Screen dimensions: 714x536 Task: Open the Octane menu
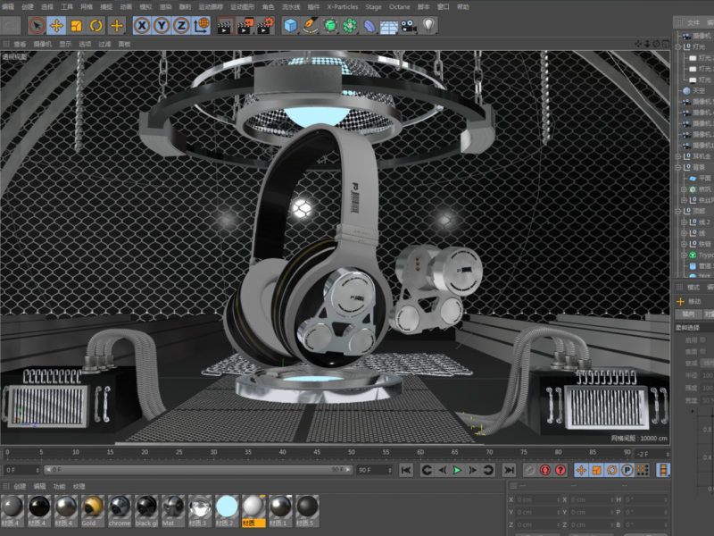pos(399,6)
